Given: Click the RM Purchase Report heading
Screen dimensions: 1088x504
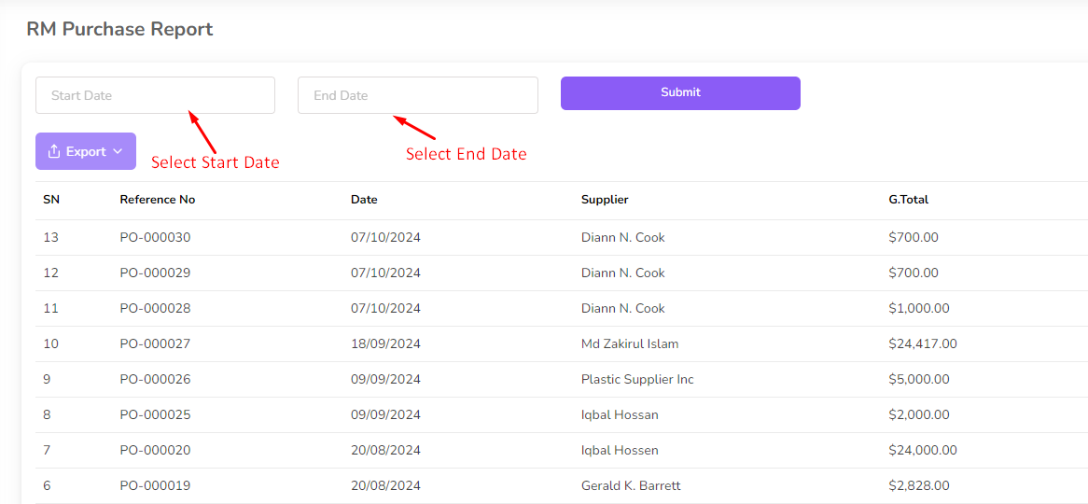Looking at the screenshot, I should pyautogui.click(x=119, y=29).
